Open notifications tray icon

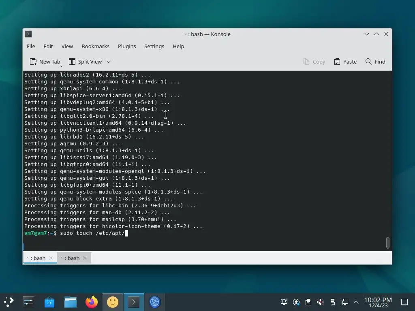pyautogui.click(x=284, y=302)
